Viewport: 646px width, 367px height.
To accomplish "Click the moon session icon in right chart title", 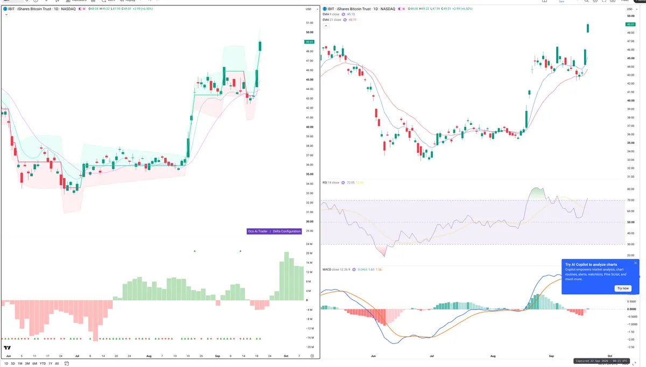I will tap(399, 9).
